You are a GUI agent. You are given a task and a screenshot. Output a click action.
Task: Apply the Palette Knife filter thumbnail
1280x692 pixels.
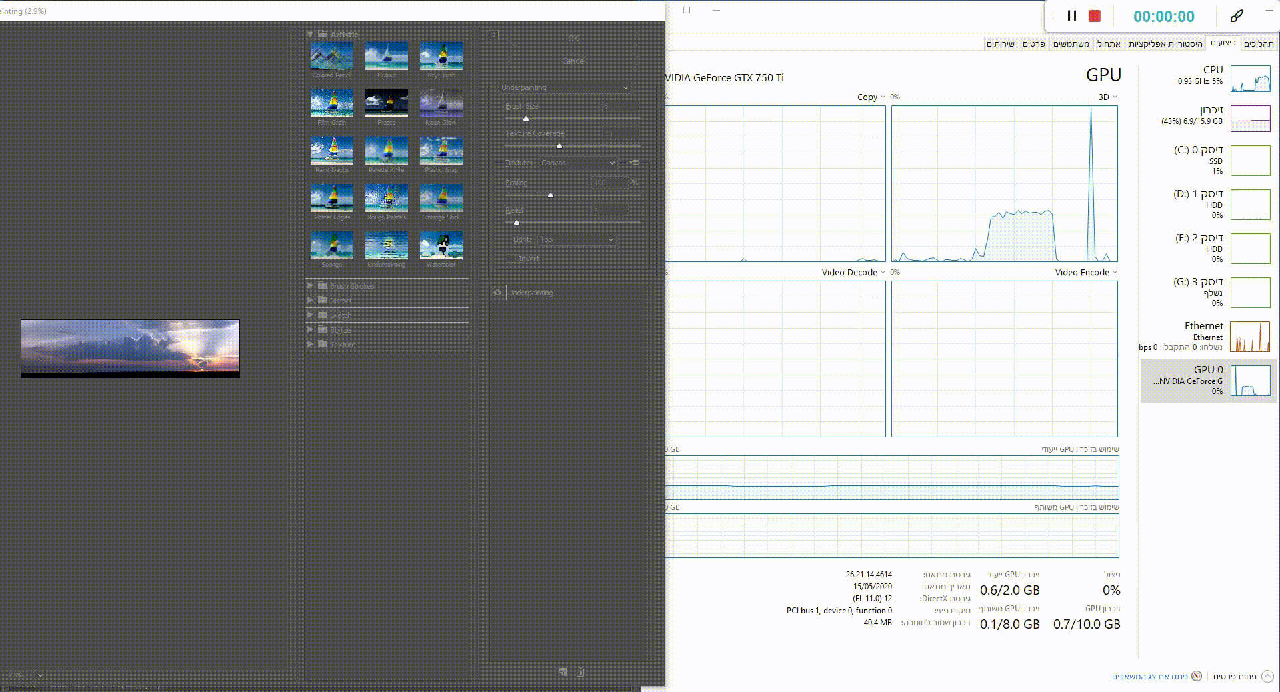click(386, 151)
